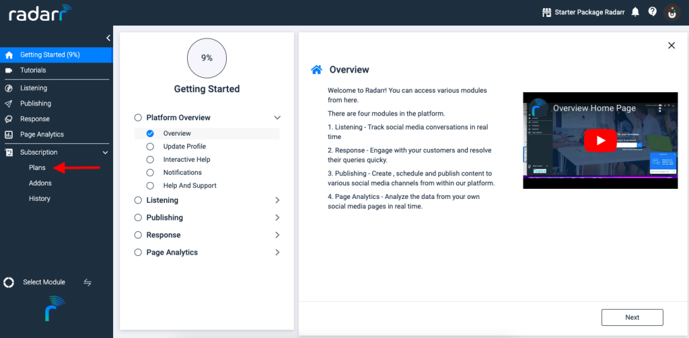Expand the Publishing checklist section chevron
689x338 pixels.
[277, 218]
